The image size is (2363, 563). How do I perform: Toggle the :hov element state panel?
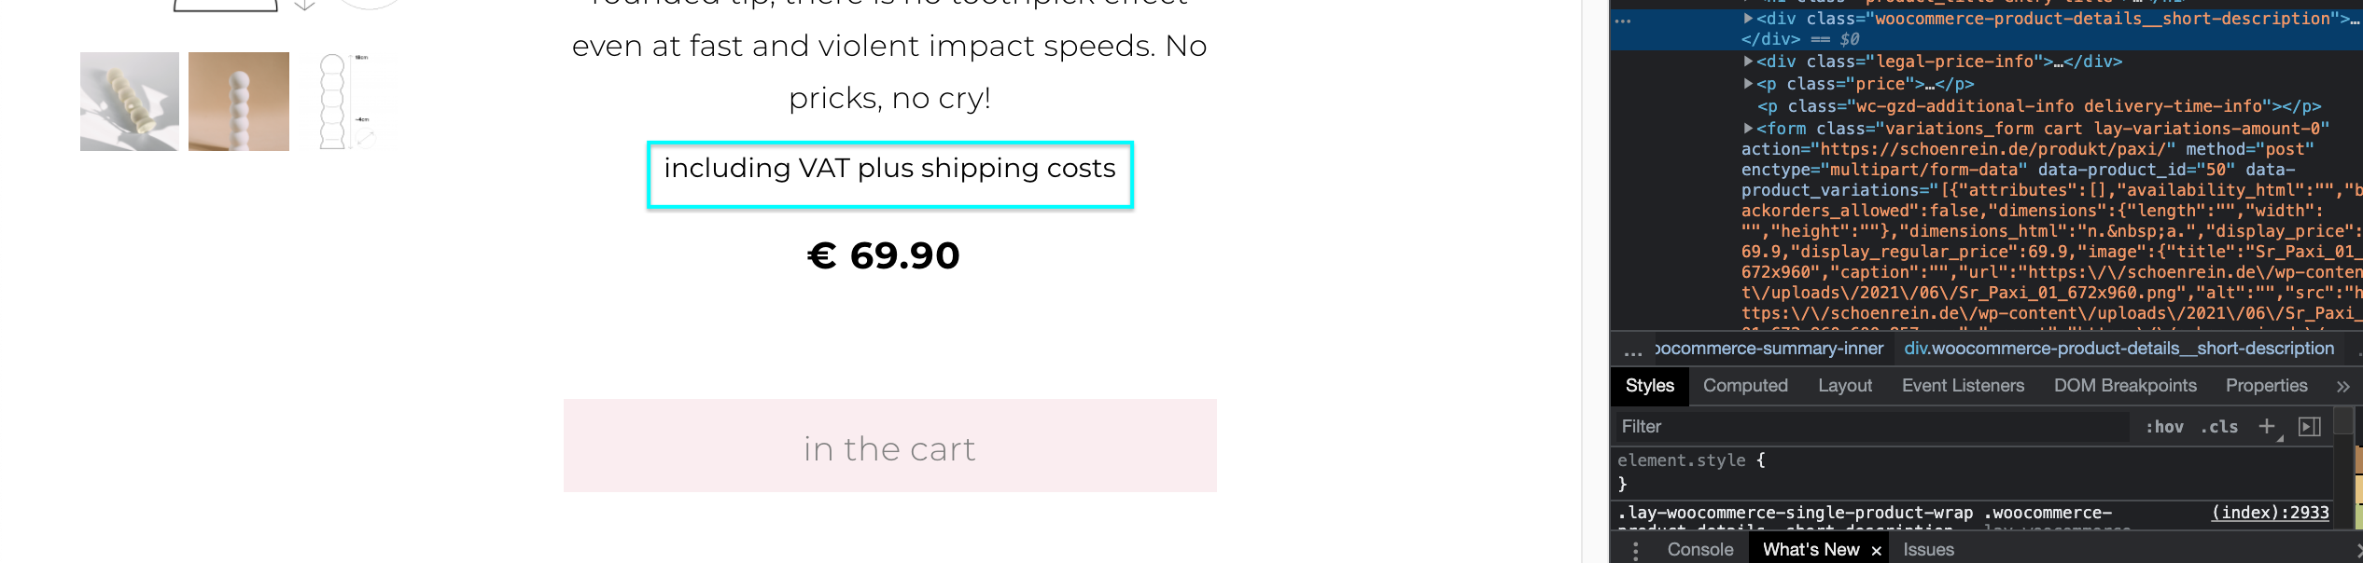point(2164,427)
